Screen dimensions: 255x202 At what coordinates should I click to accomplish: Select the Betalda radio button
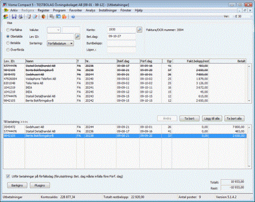pyautogui.click(x=8, y=43)
